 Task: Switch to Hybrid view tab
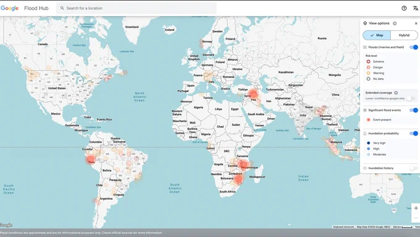pyautogui.click(x=404, y=35)
